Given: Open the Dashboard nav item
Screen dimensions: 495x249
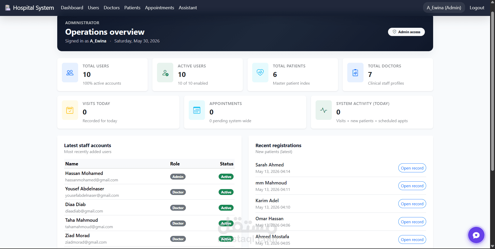Looking at the screenshot, I should (x=72, y=8).
